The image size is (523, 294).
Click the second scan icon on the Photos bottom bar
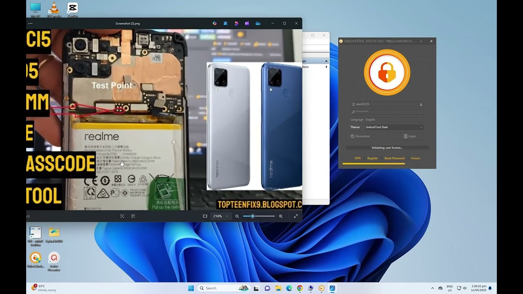click(x=133, y=216)
